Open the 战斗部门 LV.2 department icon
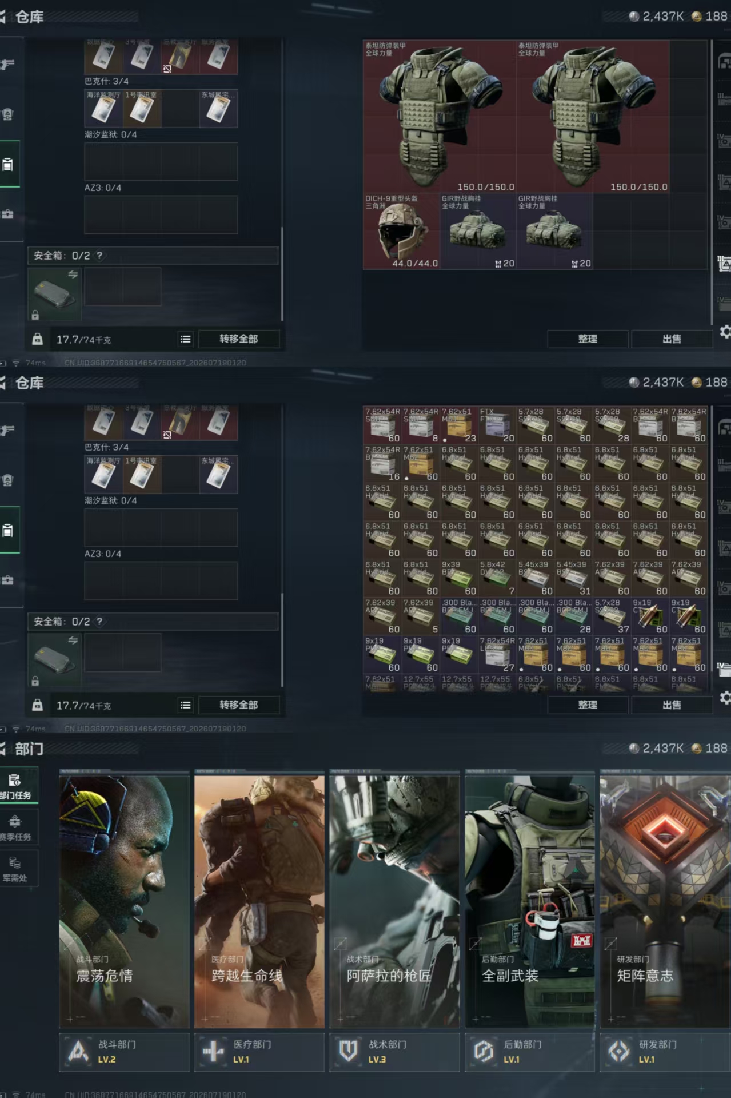Viewport: 731px width, 1098px height. click(78, 1051)
